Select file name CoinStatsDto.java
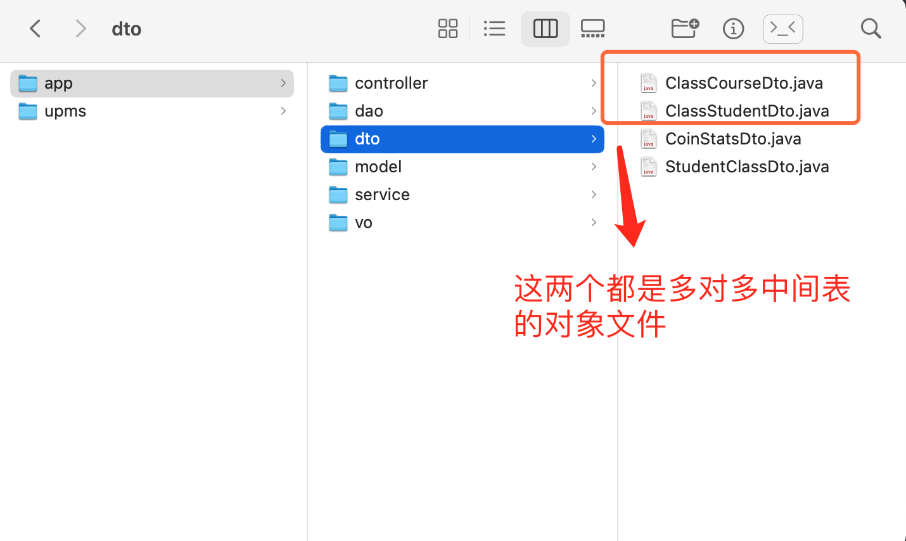 [734, 139]
